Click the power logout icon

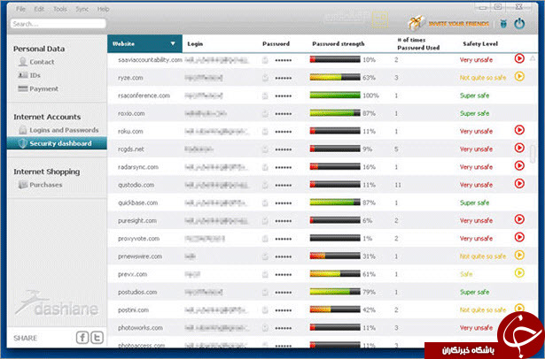519,24
